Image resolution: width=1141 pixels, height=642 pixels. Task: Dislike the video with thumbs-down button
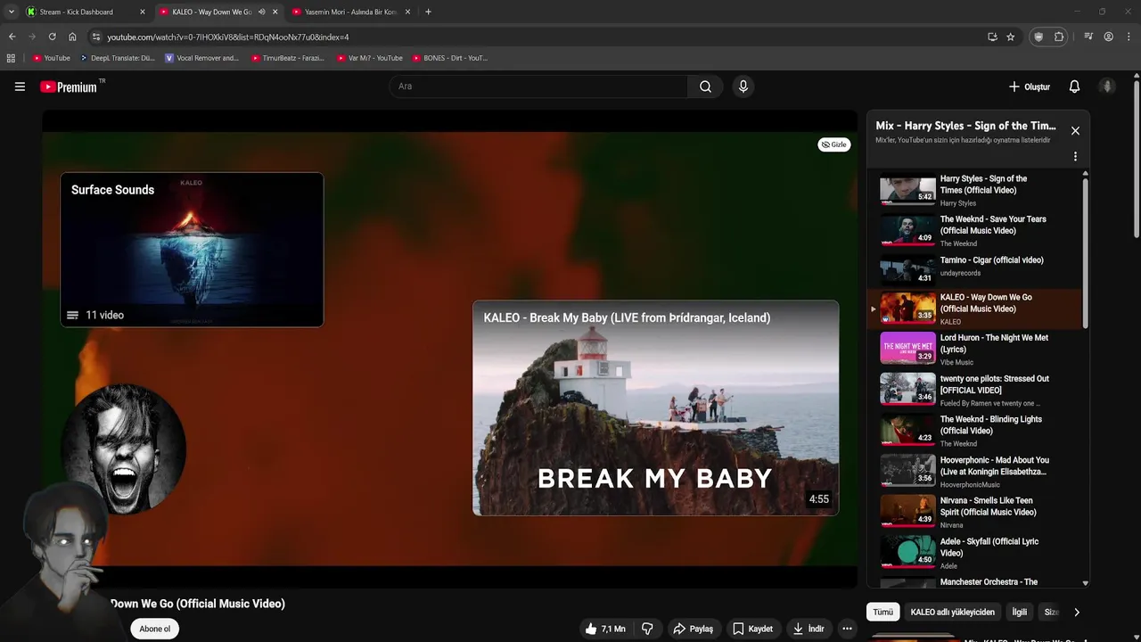[x=647, y=629]
